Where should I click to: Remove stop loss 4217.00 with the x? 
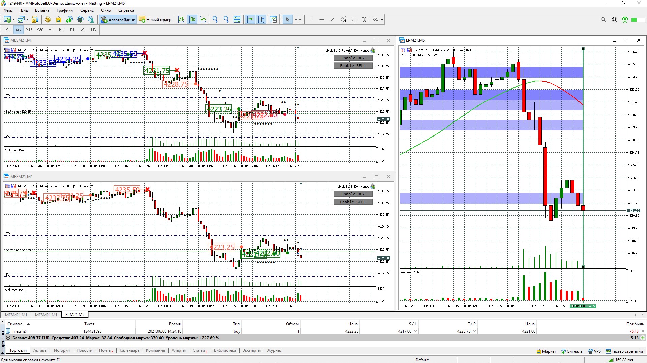tap(415, 331)
